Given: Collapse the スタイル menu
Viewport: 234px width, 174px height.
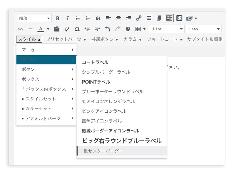Looking at the screenshot, I should point(29,39).
